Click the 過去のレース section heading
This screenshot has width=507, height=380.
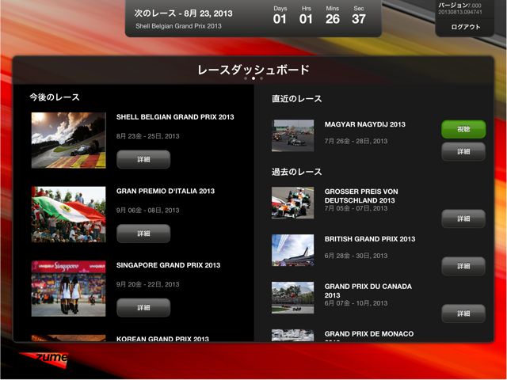coord(296,172)
